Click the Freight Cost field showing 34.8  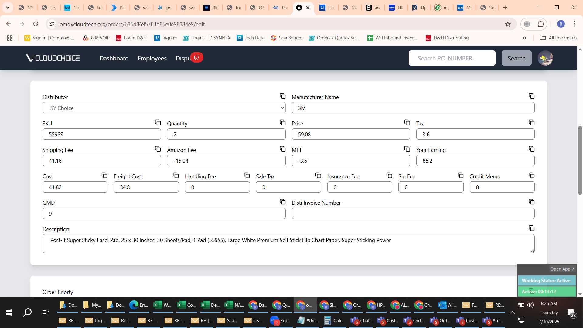[x=146, y=187]
